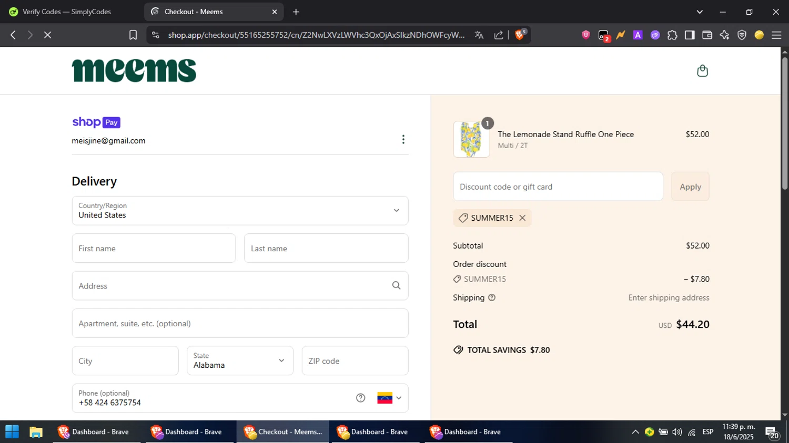Screen dimensions: 789x443
Task: Switch to Verify Codes — SimplyCodes tab
Action: click(x=66, y=12)
